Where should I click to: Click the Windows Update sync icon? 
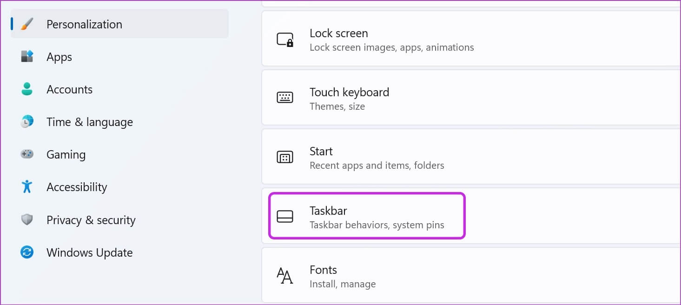pyautogui.click(x=27, y=252)
